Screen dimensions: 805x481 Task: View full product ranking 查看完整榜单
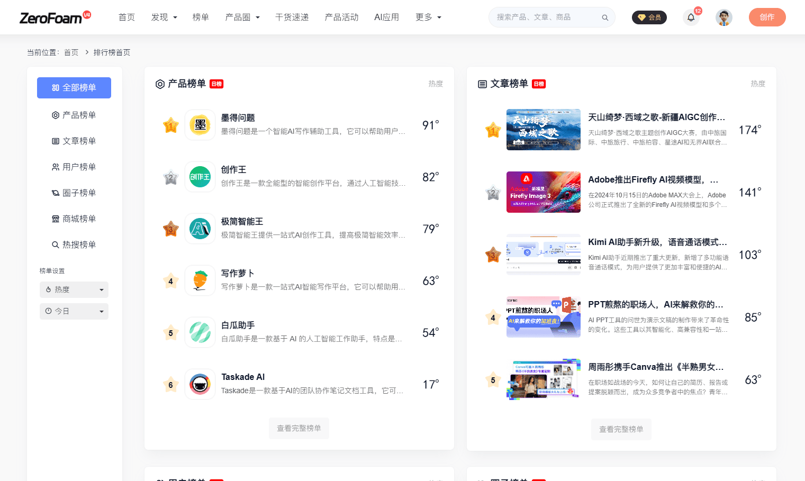pos(299,428)
